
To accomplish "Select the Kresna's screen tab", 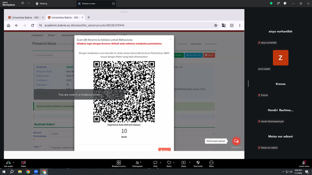I will coord(96,3).
